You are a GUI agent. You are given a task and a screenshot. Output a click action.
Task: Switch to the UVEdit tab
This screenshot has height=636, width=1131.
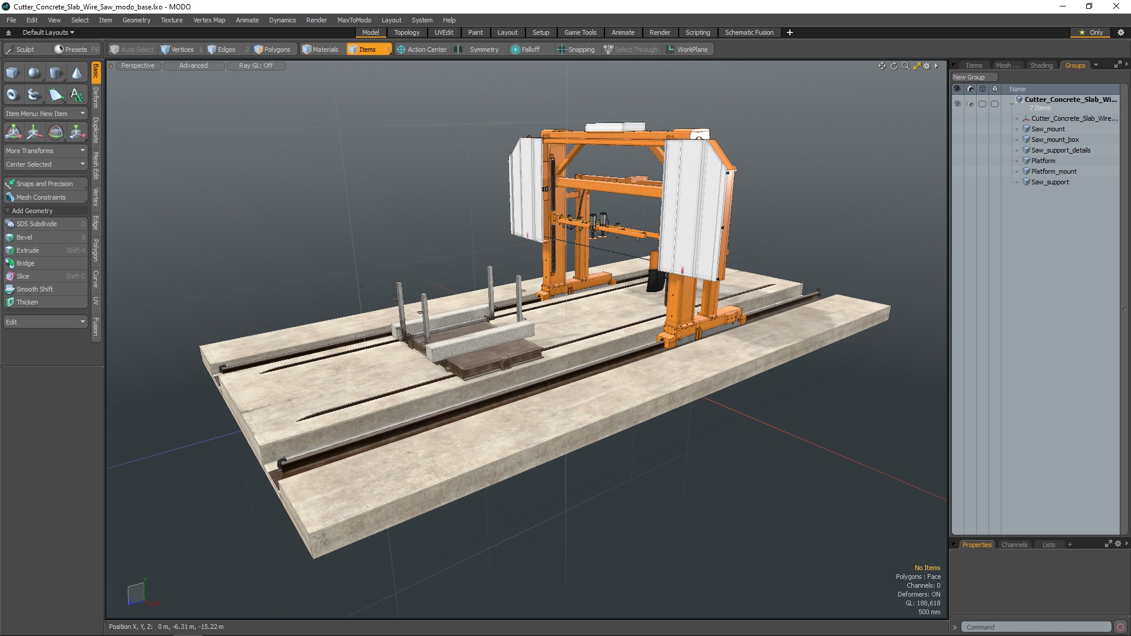click(444, 32)
